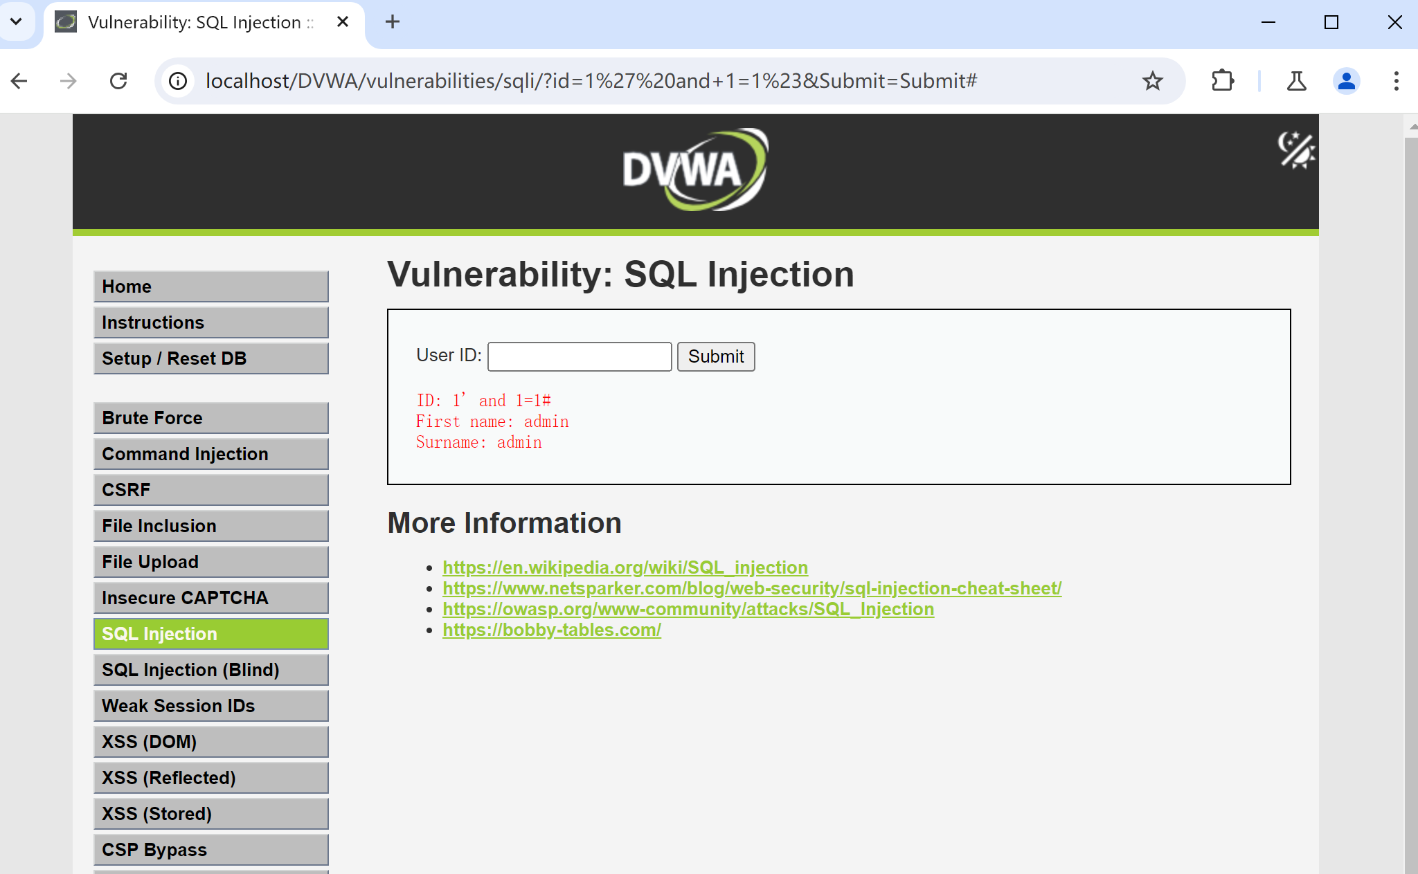
Task: Bookmark this page with the star icon
Action: (x=1152, y=81)
